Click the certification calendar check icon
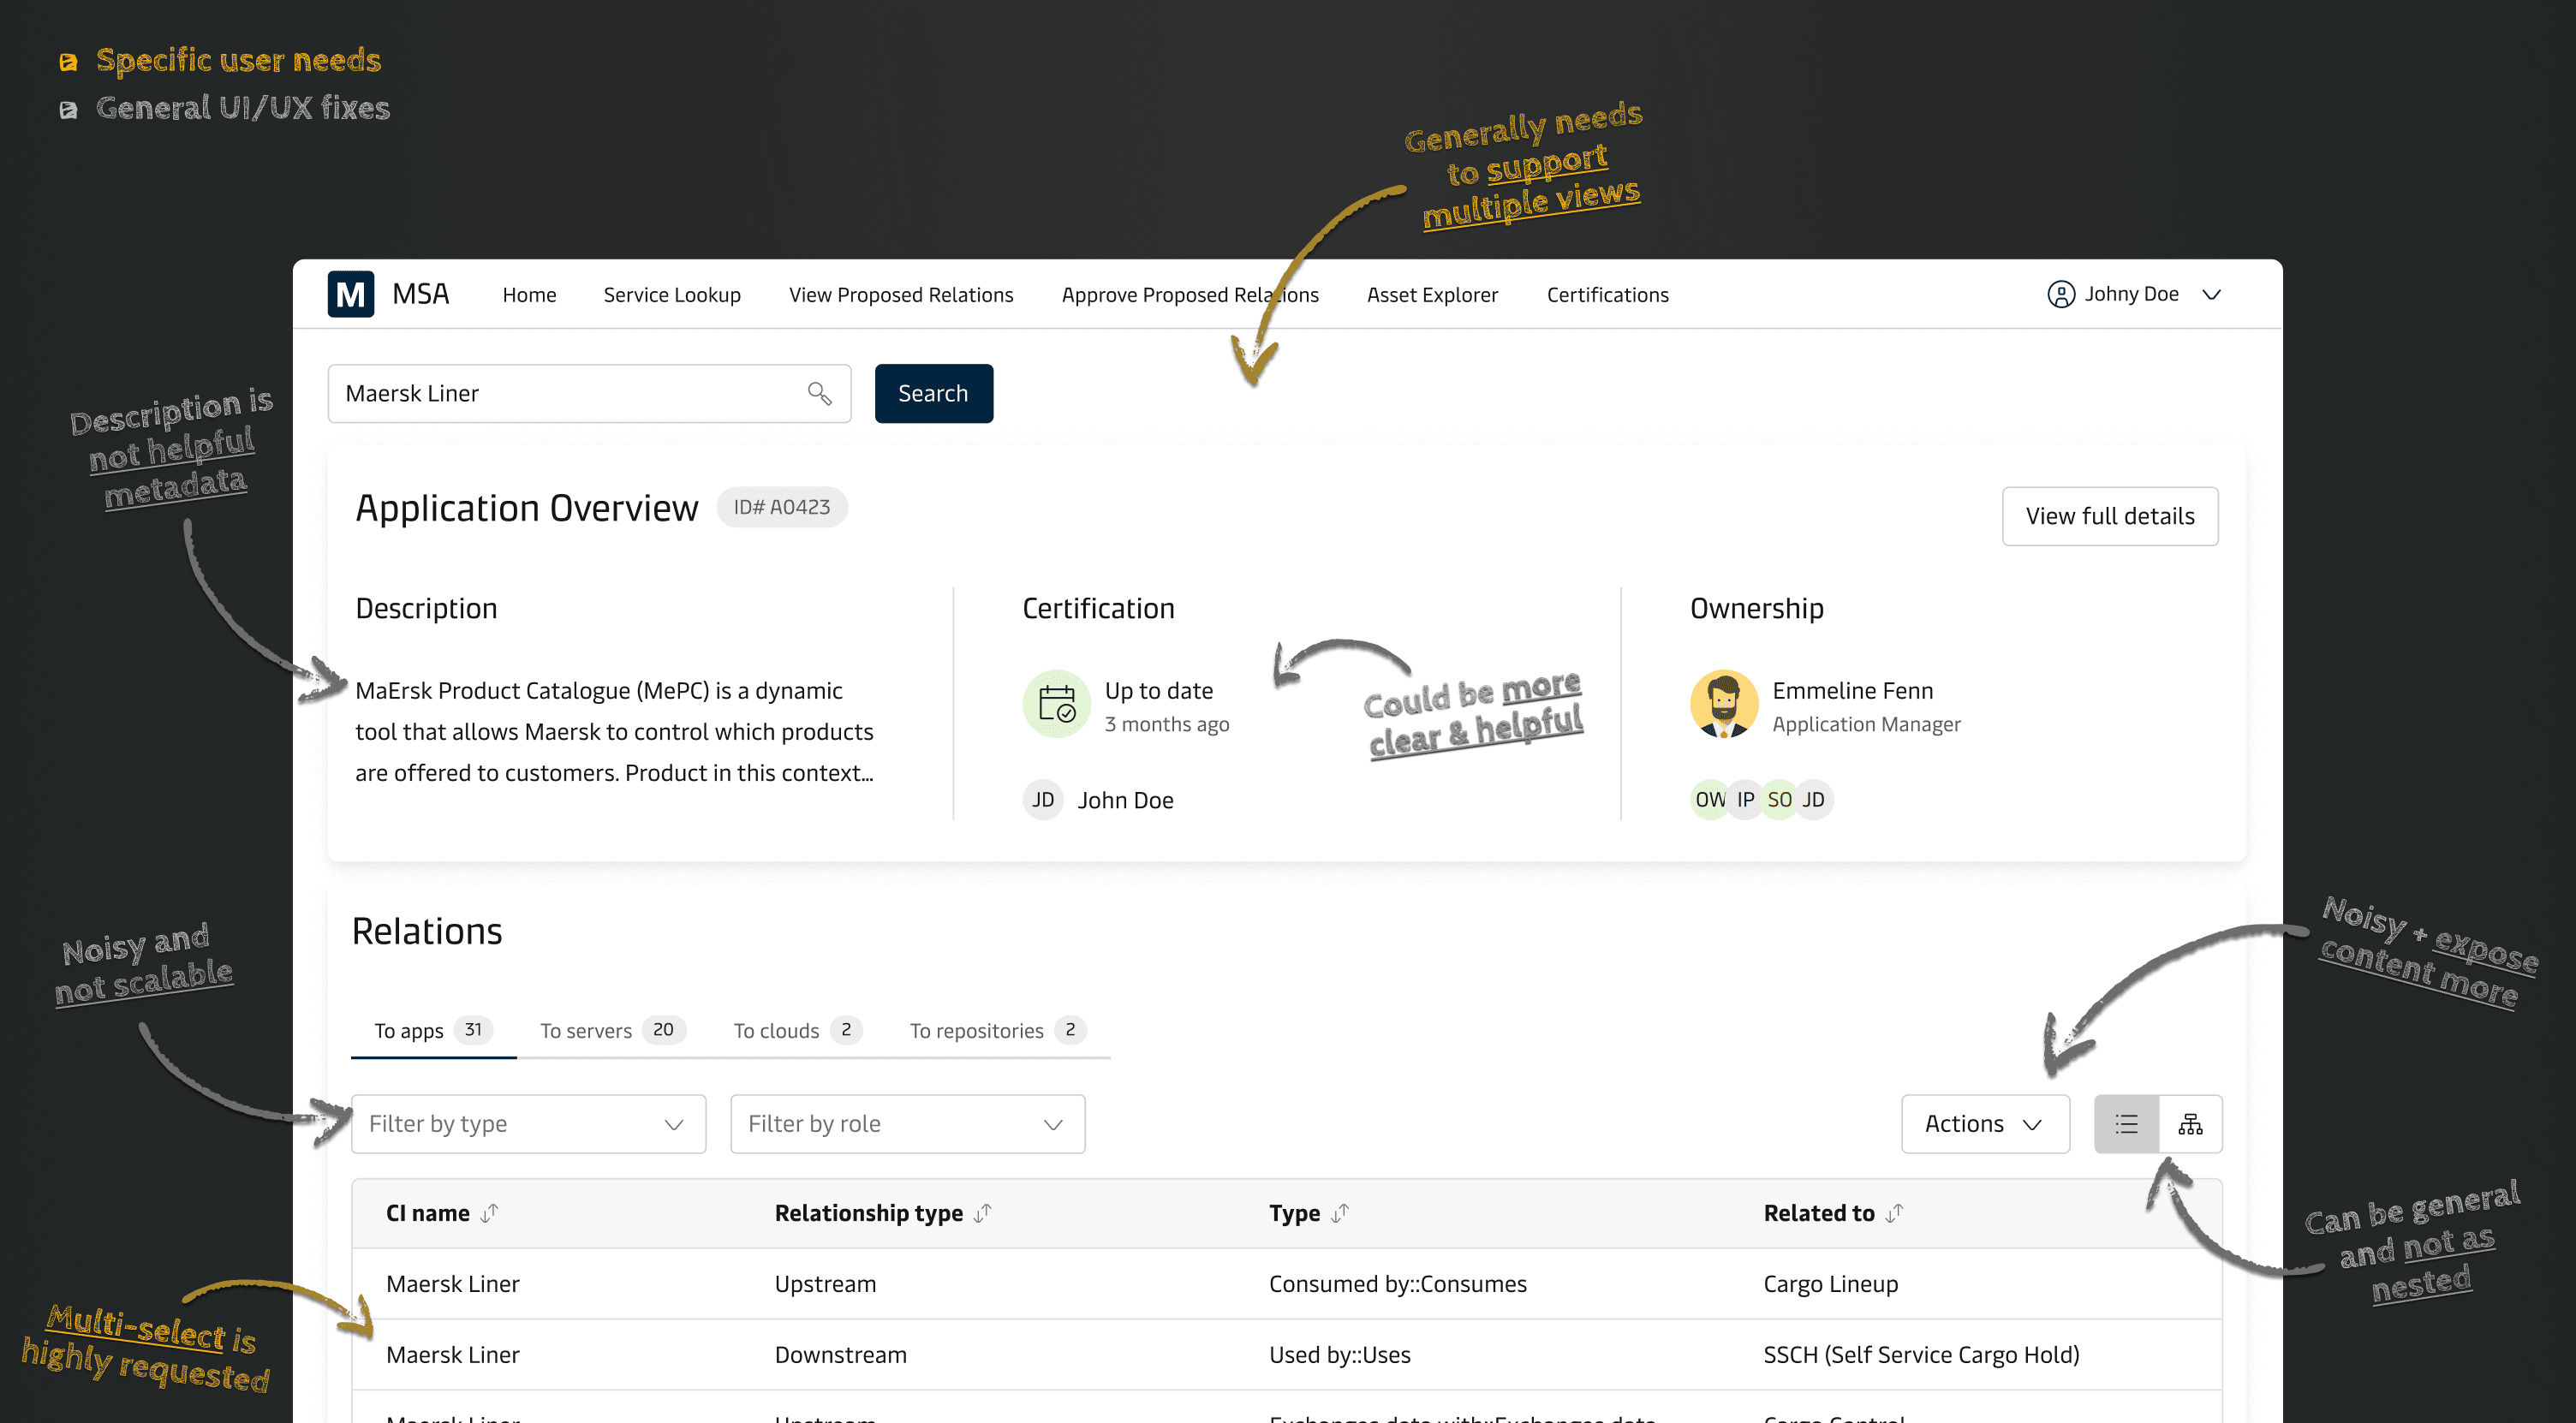 pyautogui.click(x=1056, y=704)
